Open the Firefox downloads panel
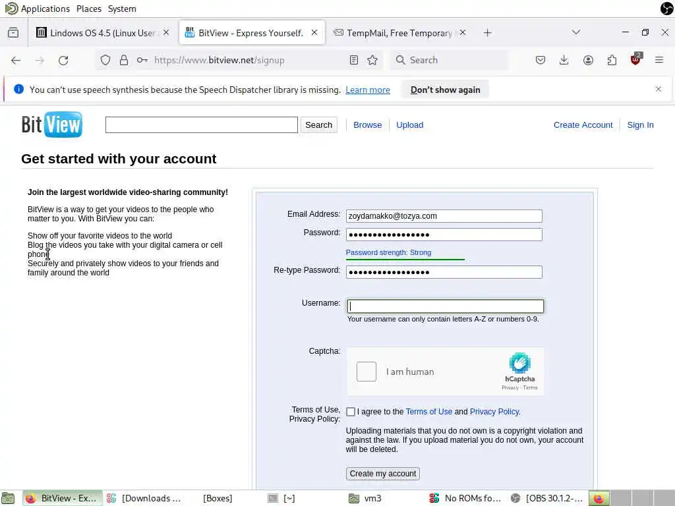The height and width of the screenshot is (506, 675). click(564, 60)
